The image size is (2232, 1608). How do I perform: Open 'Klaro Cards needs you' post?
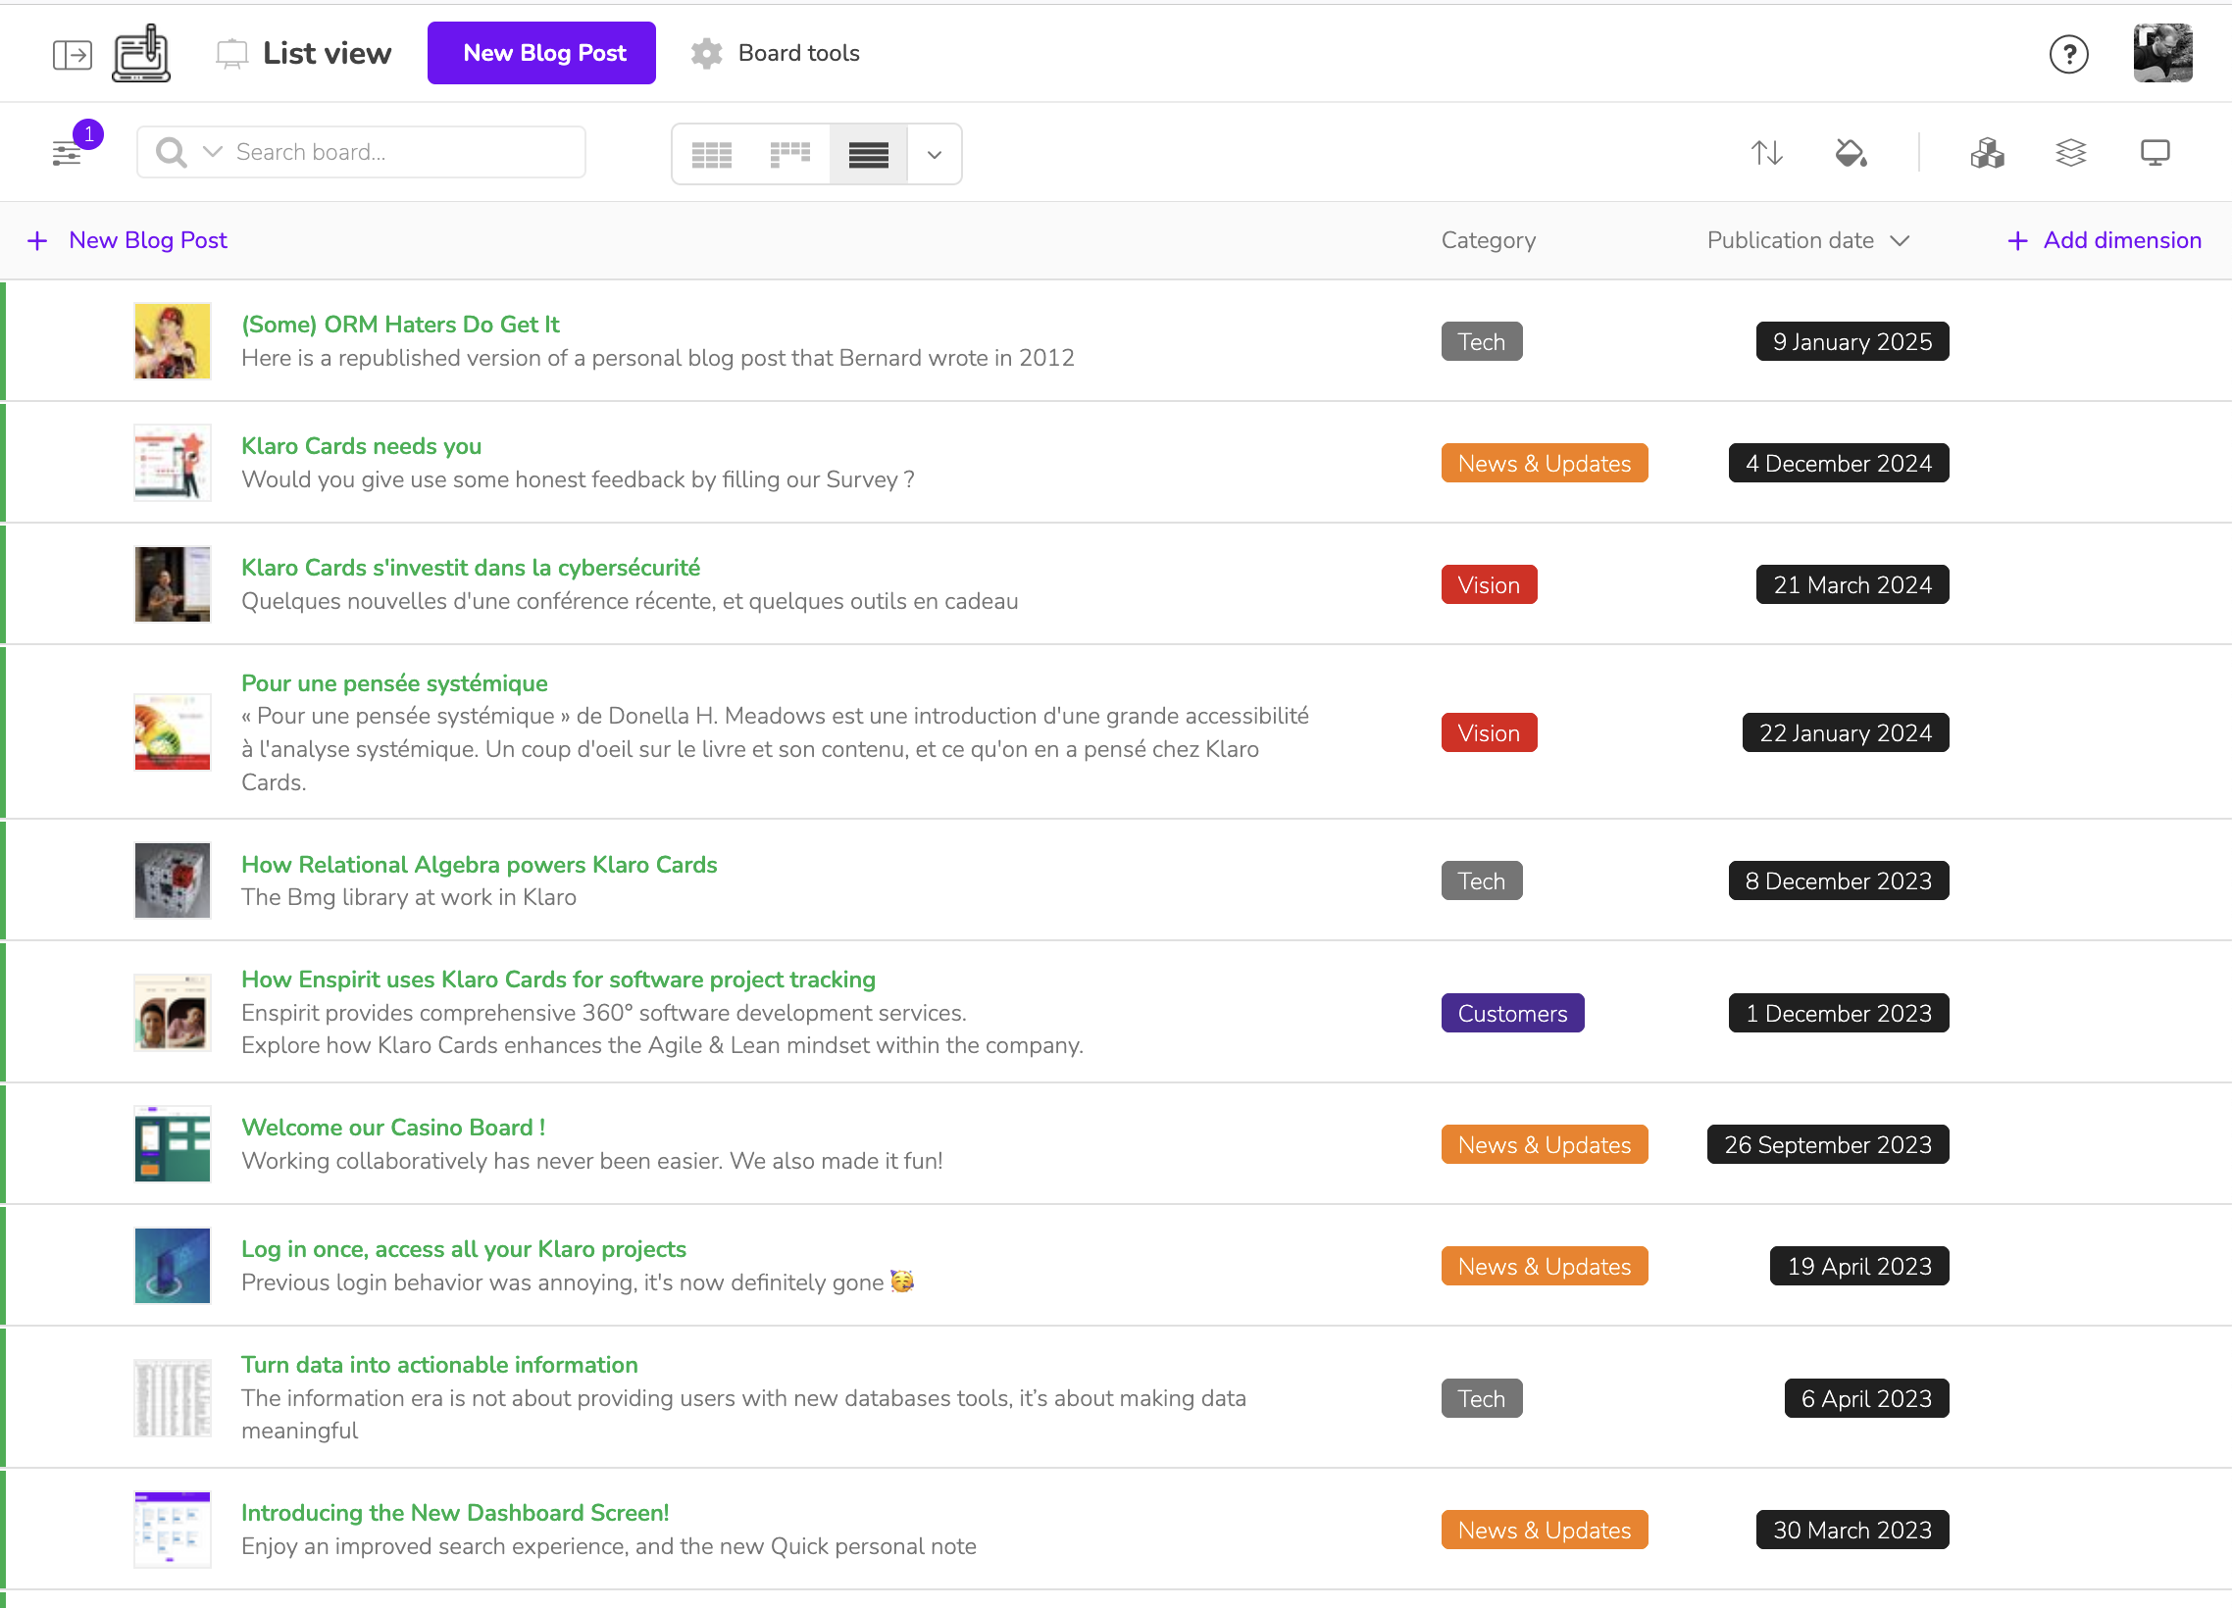pos(361,446)
